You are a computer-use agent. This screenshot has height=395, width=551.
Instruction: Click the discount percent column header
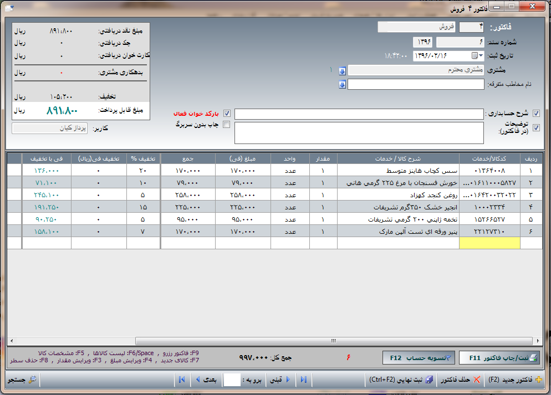point(143,158)
